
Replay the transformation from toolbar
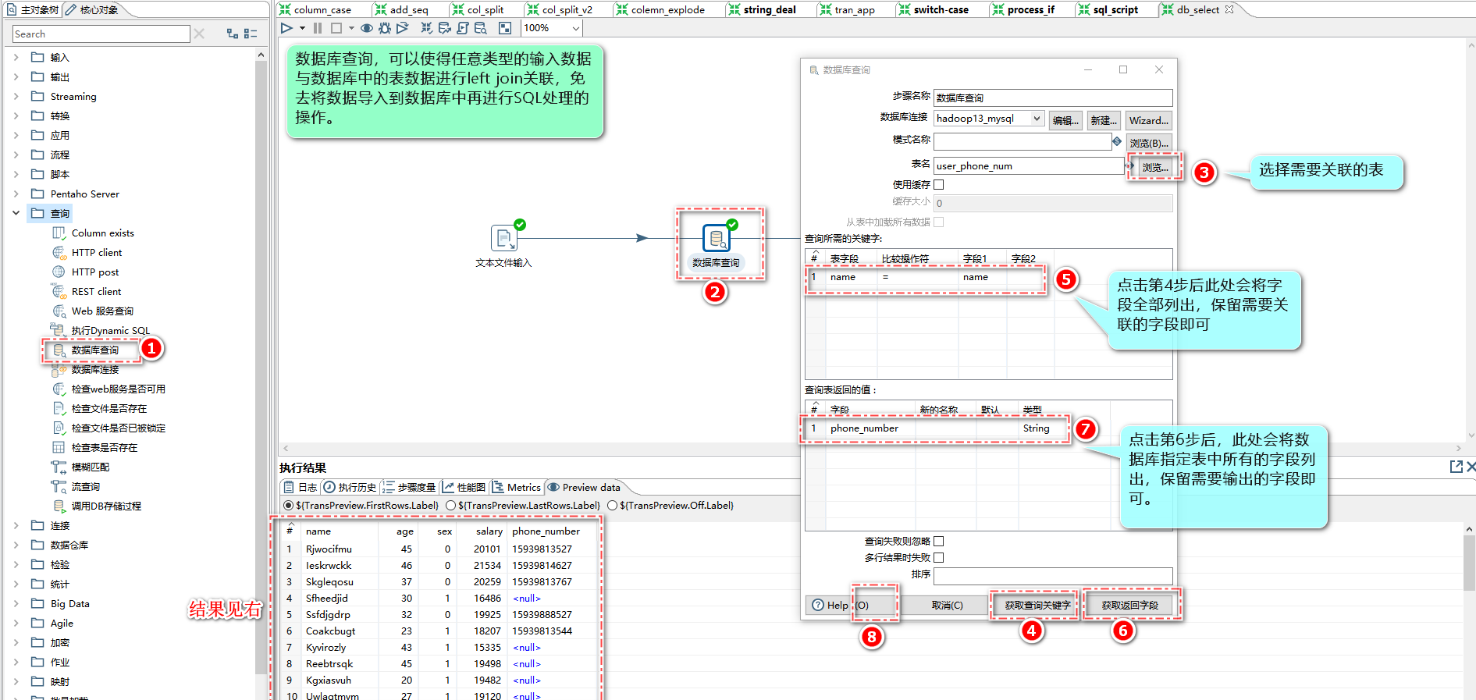pos(403,28)
